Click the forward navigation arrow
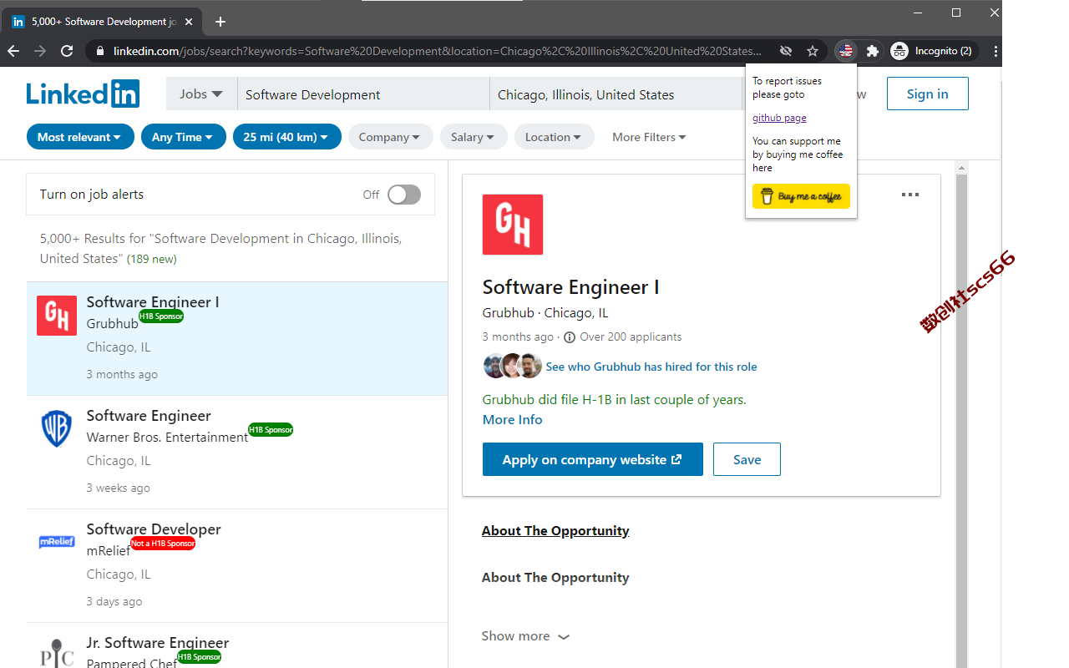Viewport: 1069px width, 668px height. click(40, 51)
